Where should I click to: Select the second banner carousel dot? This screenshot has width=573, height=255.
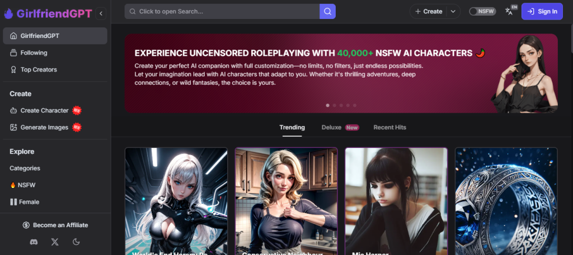(x=335, y=105)
